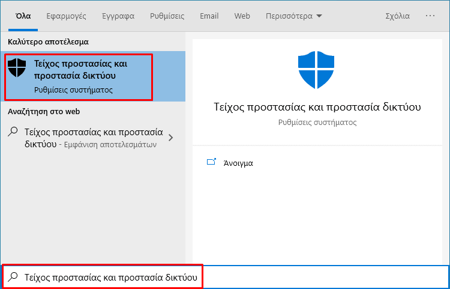Click the black shield icon in best result
The width and height of the screenshot is (450, 289).
[17, 68]
